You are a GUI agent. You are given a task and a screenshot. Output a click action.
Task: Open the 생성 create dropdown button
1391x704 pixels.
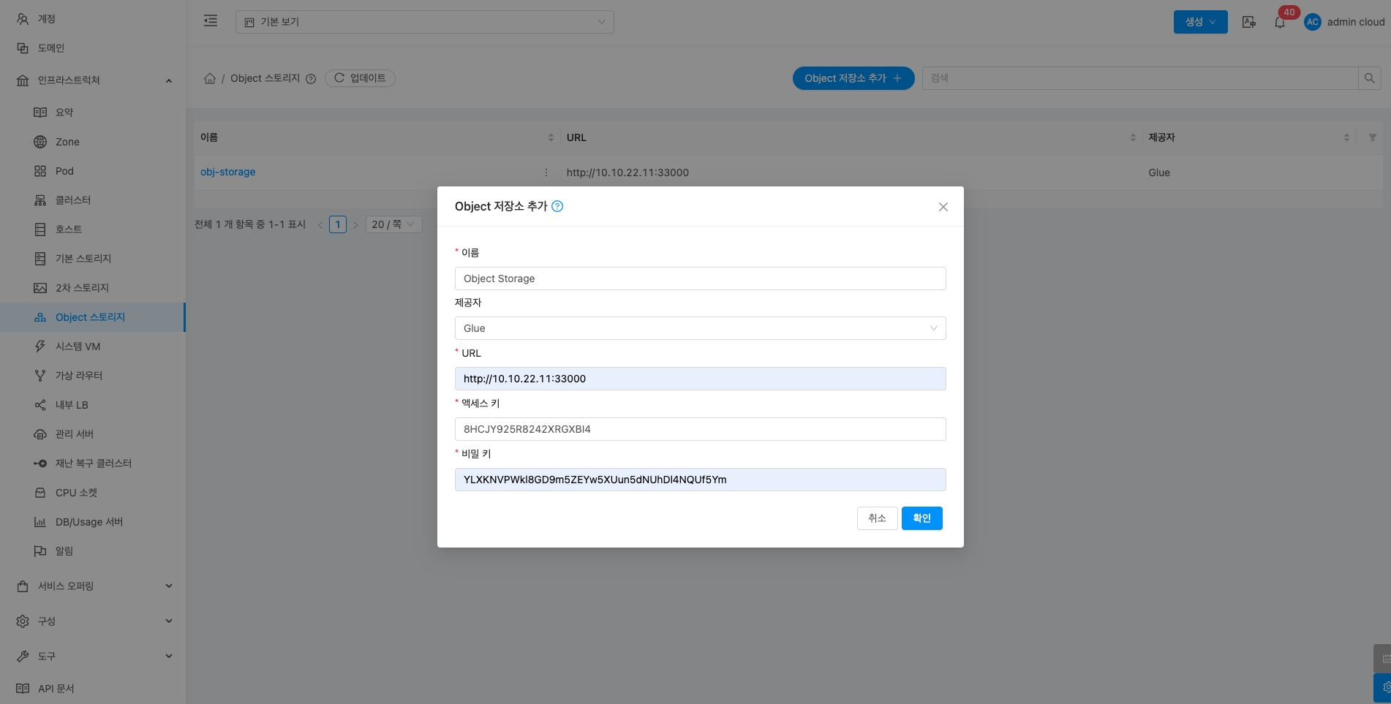pos(1200,22)
